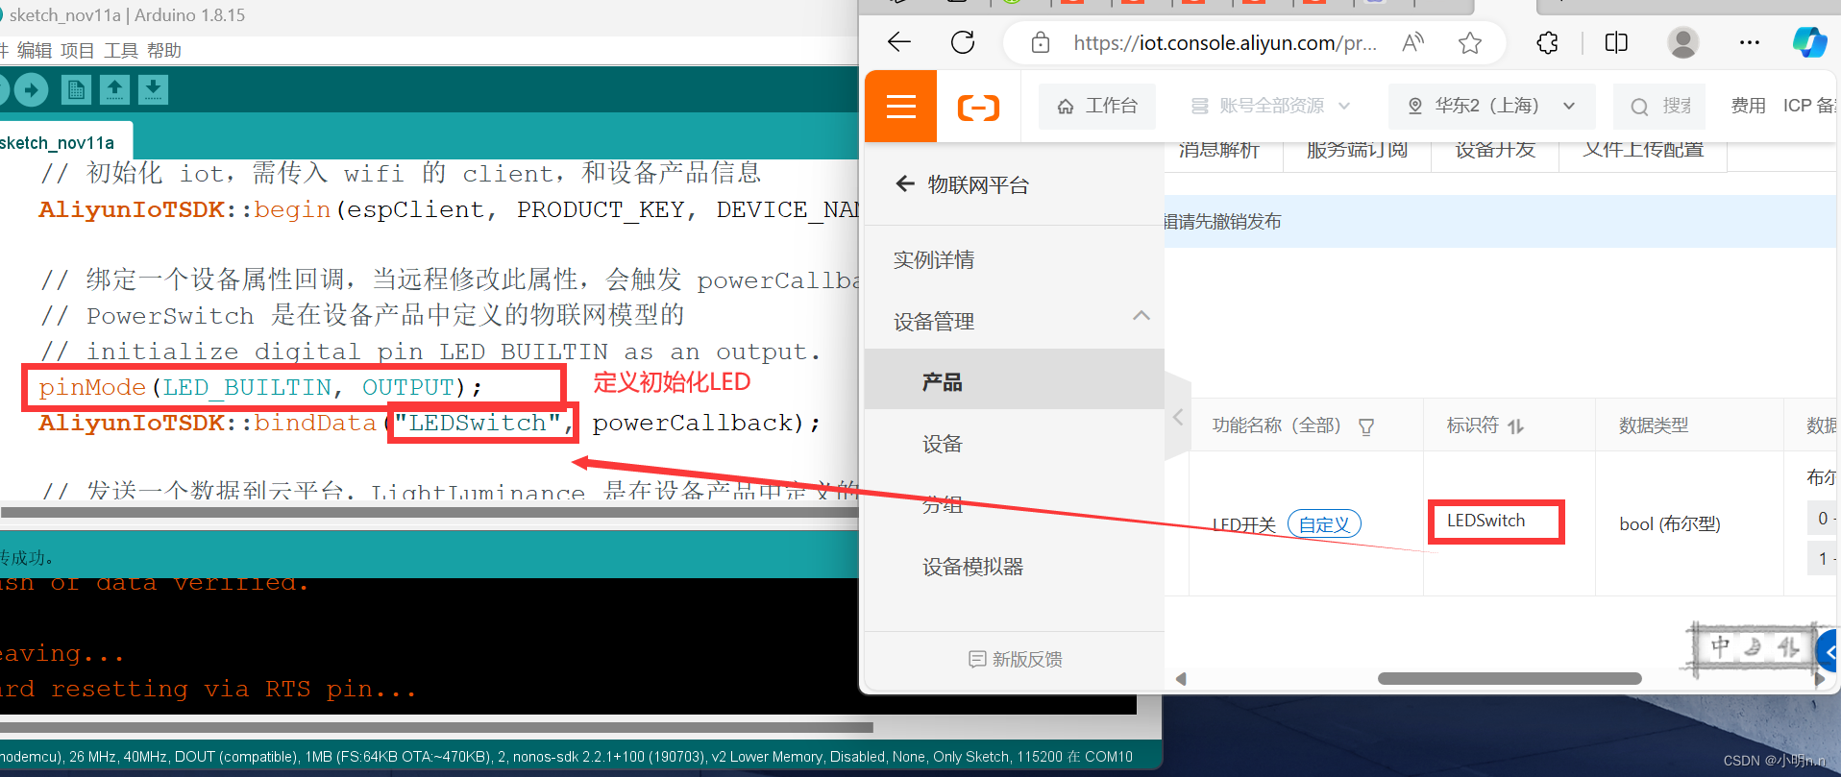Click the blue floating help button at right edge
The image size is (1841, 777).
coord(1829,652)
